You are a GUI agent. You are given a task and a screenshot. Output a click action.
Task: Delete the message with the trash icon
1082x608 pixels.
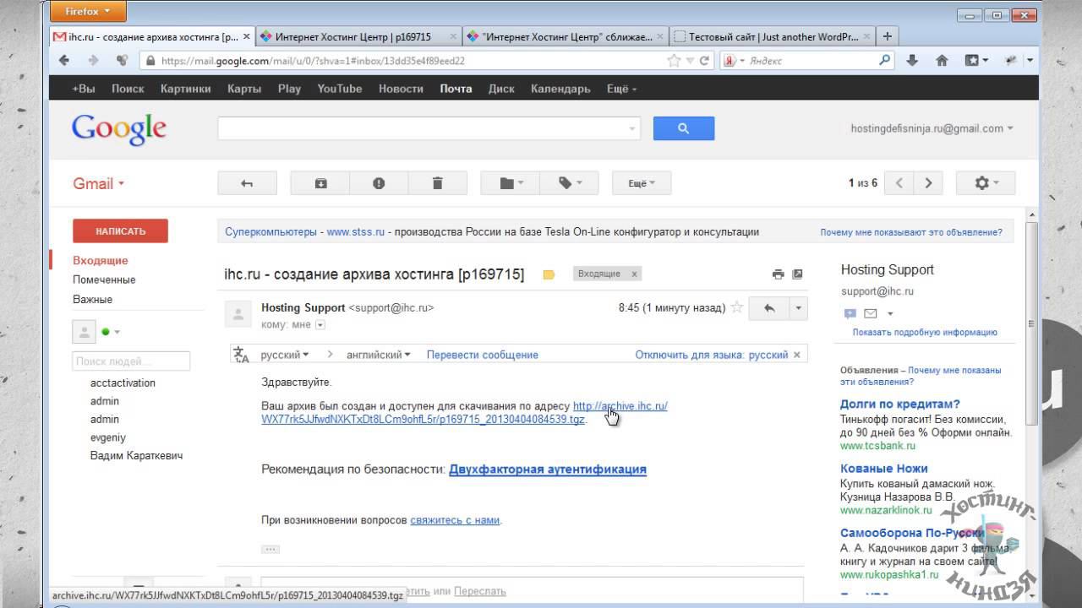coord(437,183)
